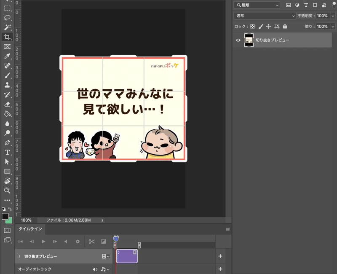Change the screen mode
This screenshot has height=274, width=337.
click(x=7, y=240)
